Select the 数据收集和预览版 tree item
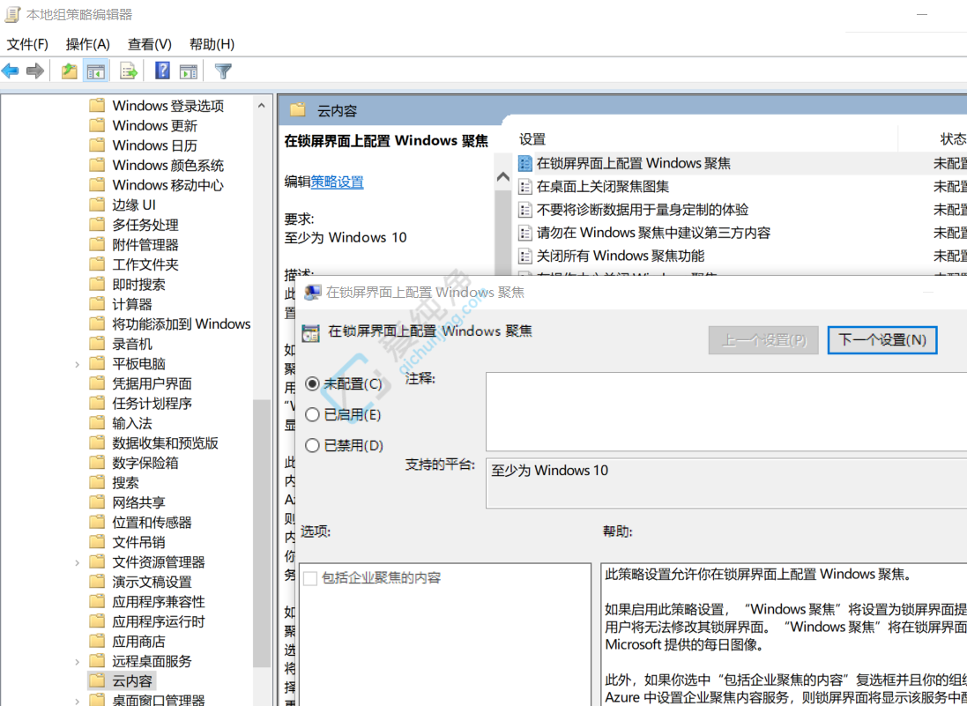967x706 pixels. [x=165, y=442]
